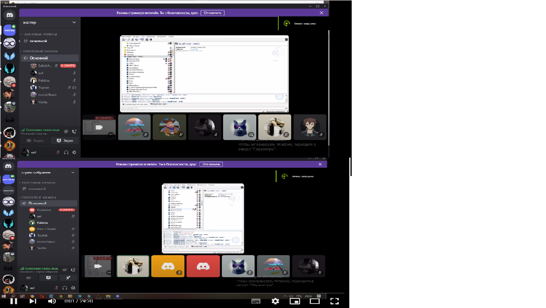Select the sunglasses cat participant tile in top call

[x=239, y=127]
